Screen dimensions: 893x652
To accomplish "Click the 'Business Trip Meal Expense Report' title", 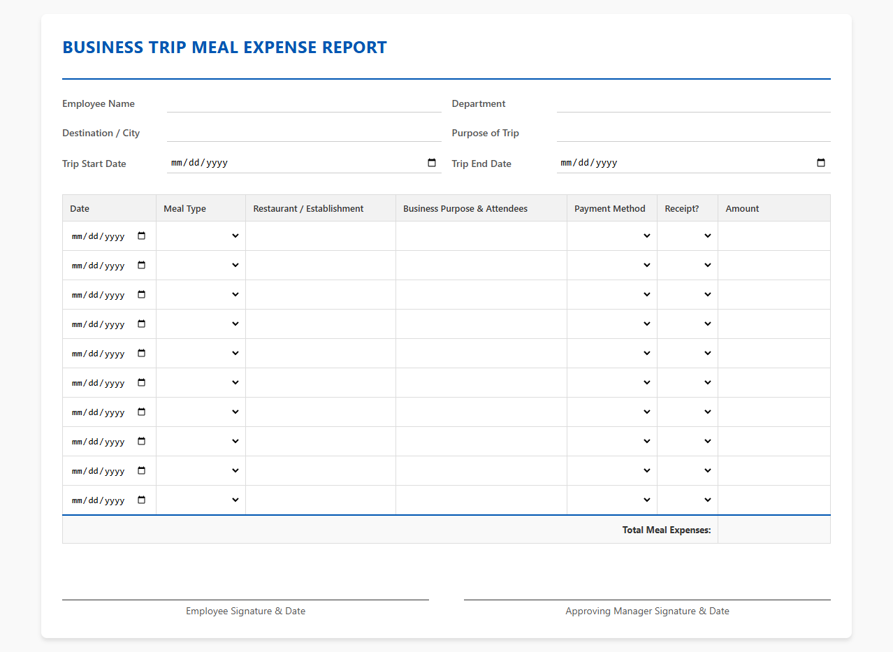I will pos(224,48).
